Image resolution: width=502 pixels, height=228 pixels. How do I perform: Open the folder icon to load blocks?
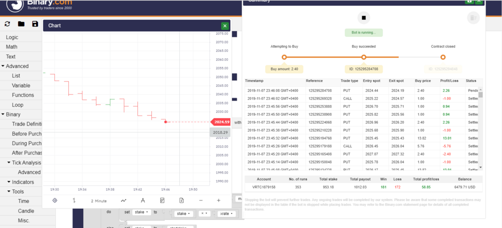(21, 23)
